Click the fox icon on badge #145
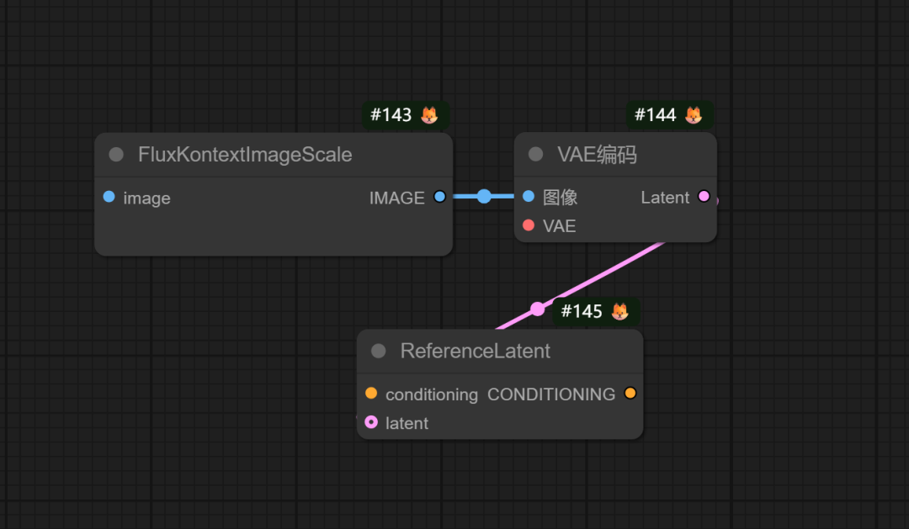This screenshot has height=529, width=909. click(x=619, y=311)
